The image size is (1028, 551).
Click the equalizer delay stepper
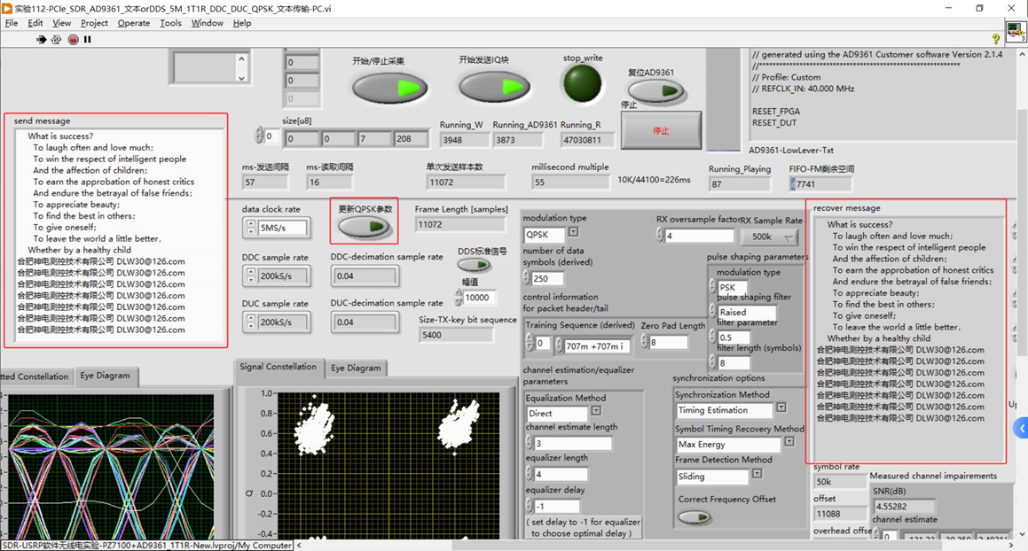[529, 506]
